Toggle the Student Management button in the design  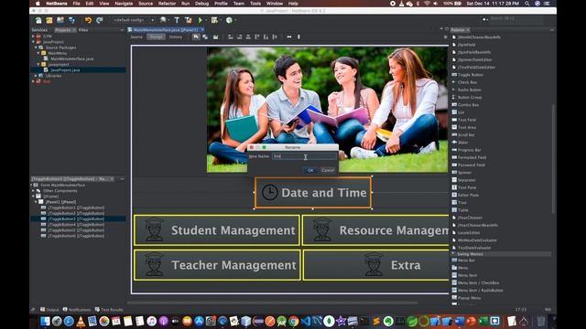pos(217,230)
